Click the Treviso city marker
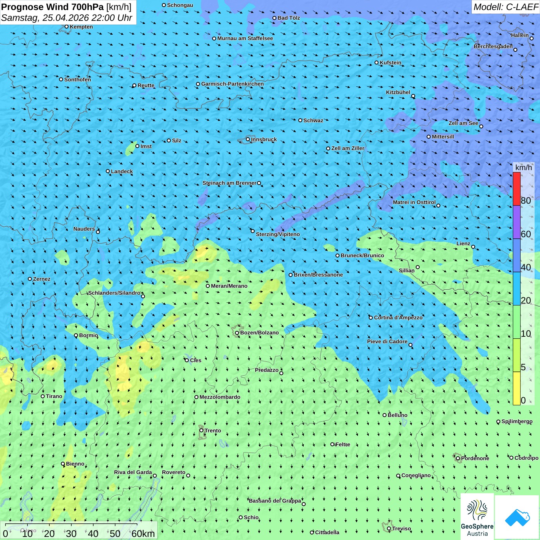This screenshot has width=540, height=540. 389,528
